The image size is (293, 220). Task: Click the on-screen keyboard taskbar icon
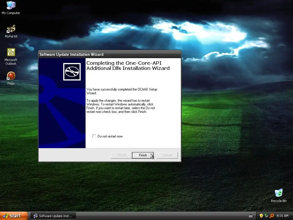(251, 216)
